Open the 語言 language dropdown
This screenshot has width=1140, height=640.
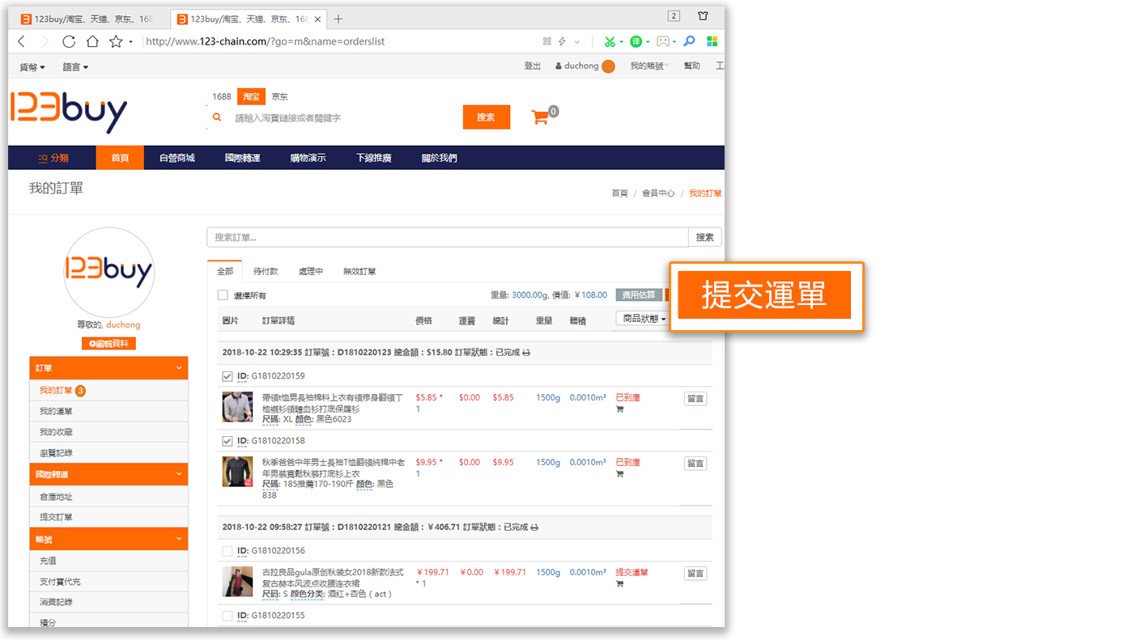(75, 67)
